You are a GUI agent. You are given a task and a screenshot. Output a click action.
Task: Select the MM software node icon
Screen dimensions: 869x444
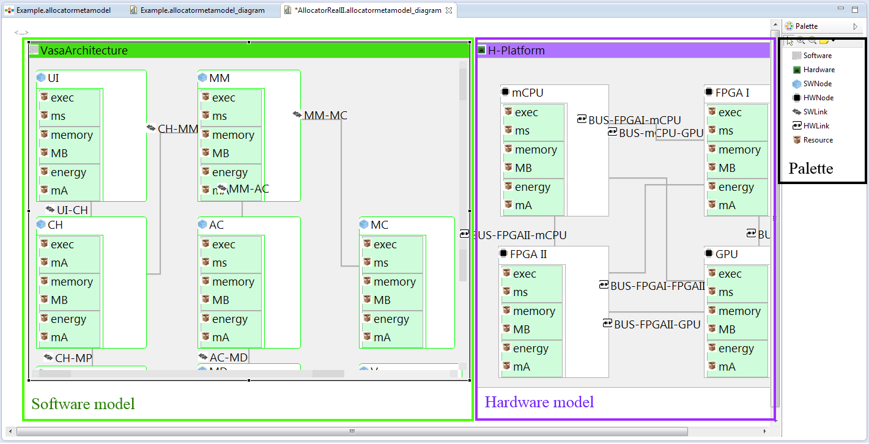[x=202, y=78]
